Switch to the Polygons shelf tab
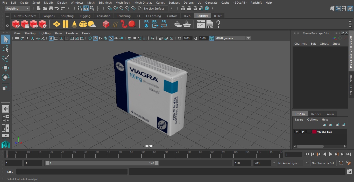 pos(48,16)
